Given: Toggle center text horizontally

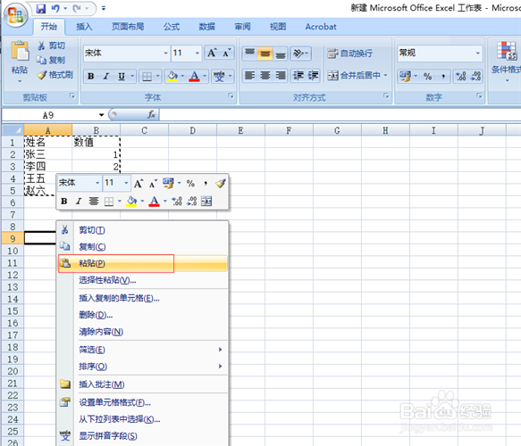Looking at the screenshot, I should [x=265, y=76].
